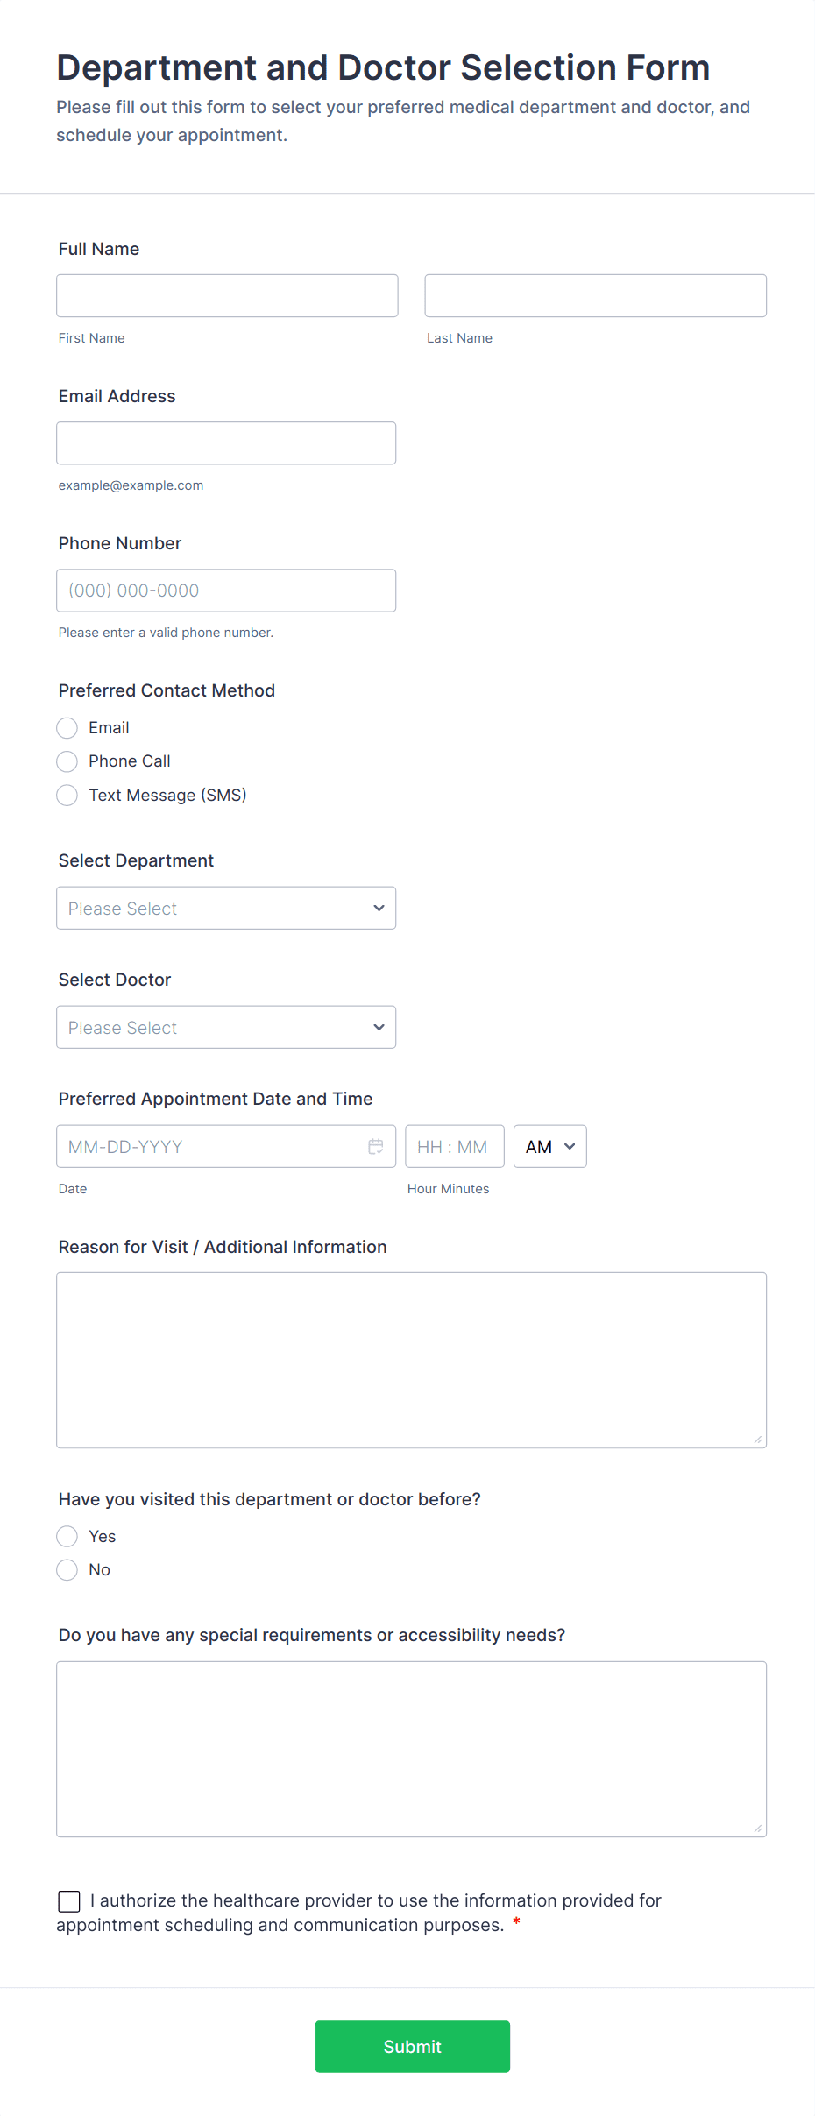Open the AM/PM time selector
The height and width of the screenshot is (2116, 815).
549,1146
